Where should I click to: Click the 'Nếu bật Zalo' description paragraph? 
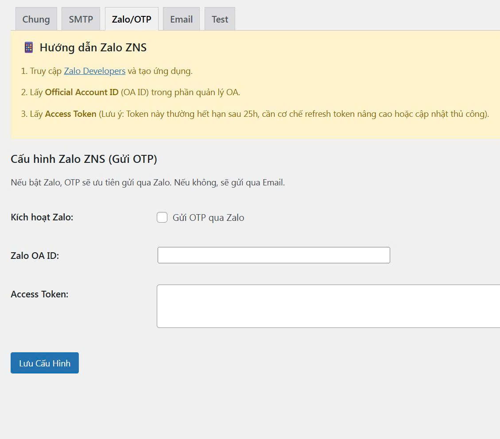point(147,182)
